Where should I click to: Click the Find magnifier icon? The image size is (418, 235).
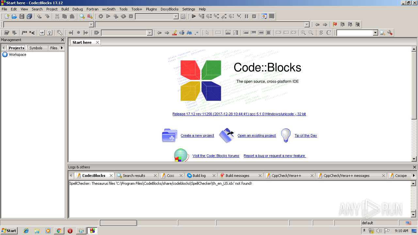point(82,16)
